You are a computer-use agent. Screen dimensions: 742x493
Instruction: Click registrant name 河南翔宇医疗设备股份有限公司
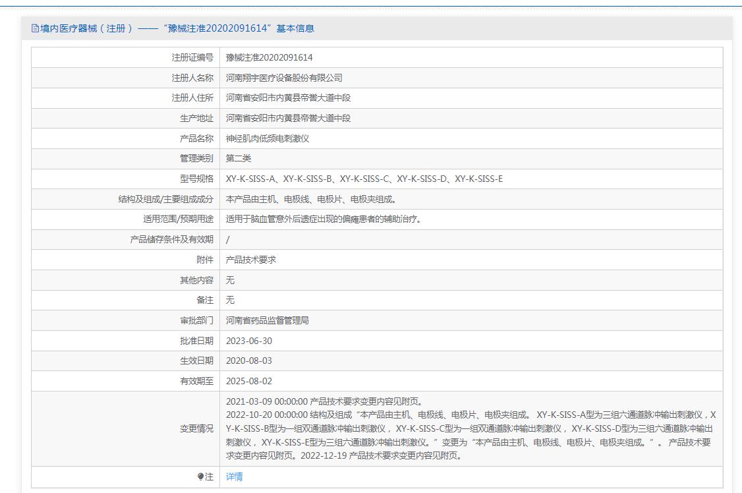tap(284, 78)
